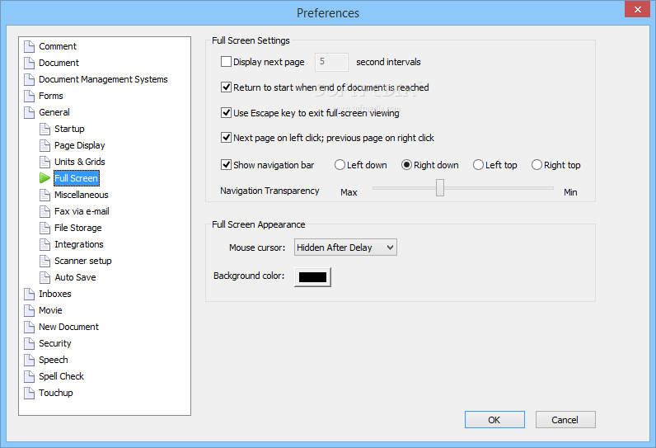Click the document icon next to Forms
Viewport: 656px width, 448px height.
30,96
